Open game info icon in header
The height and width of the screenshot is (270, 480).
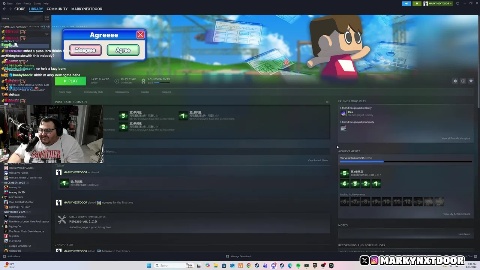(463, 81)
